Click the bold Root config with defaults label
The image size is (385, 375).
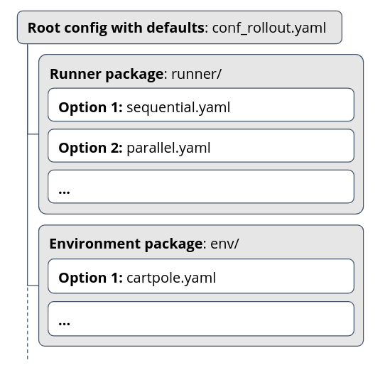pyautogui.click(x=116, y=28)
